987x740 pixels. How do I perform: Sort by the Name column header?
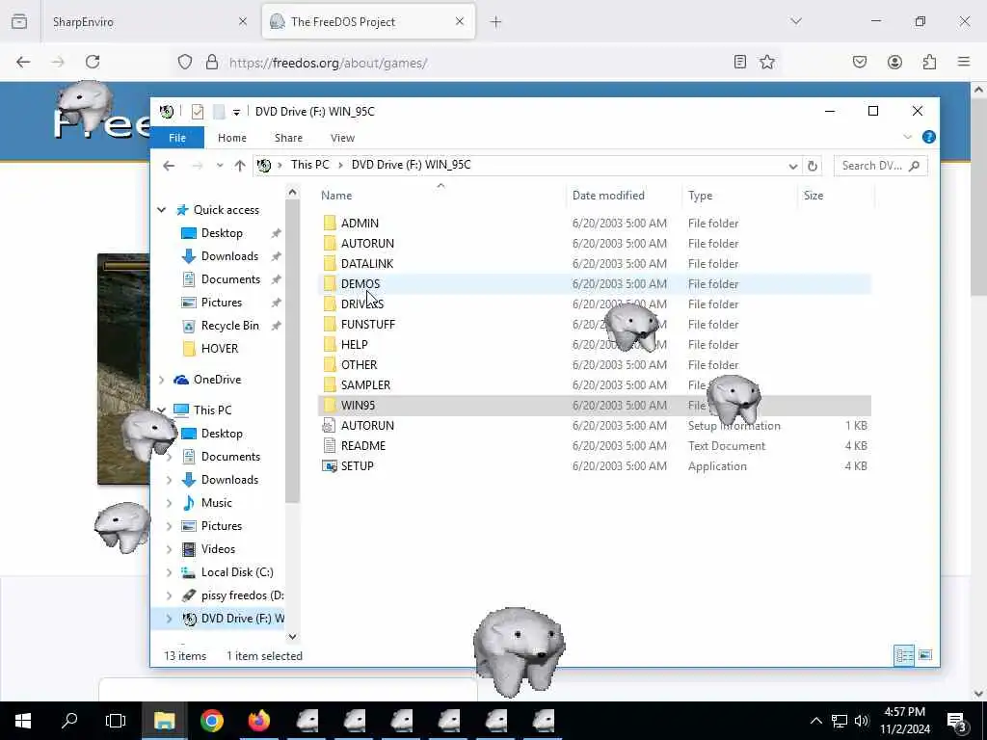[440, 196]
